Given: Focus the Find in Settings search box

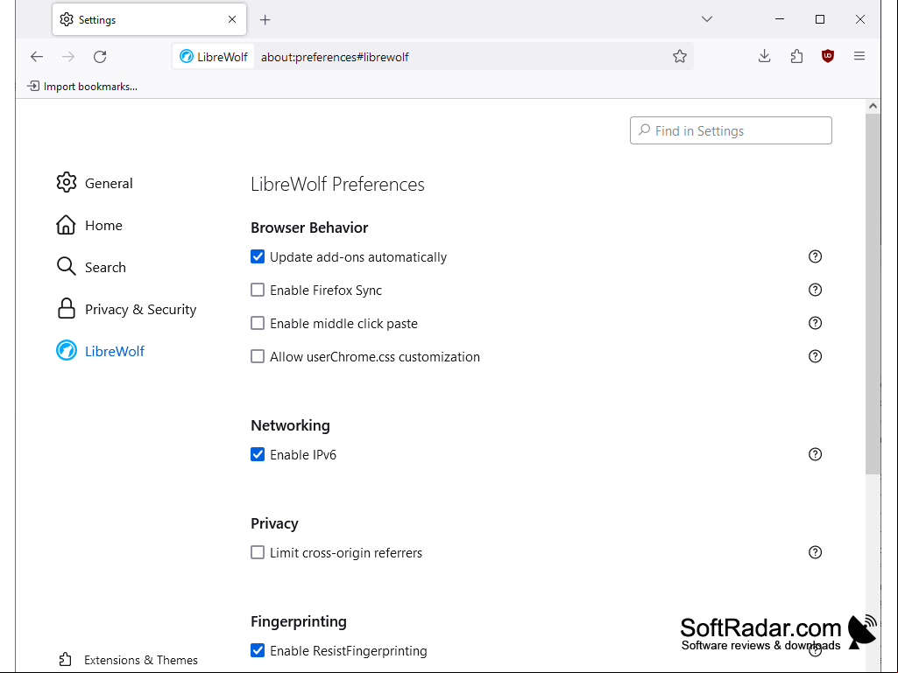Looking at the screenshot, I should point(731,130).
